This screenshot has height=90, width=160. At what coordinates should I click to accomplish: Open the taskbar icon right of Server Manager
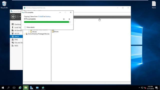37,88
